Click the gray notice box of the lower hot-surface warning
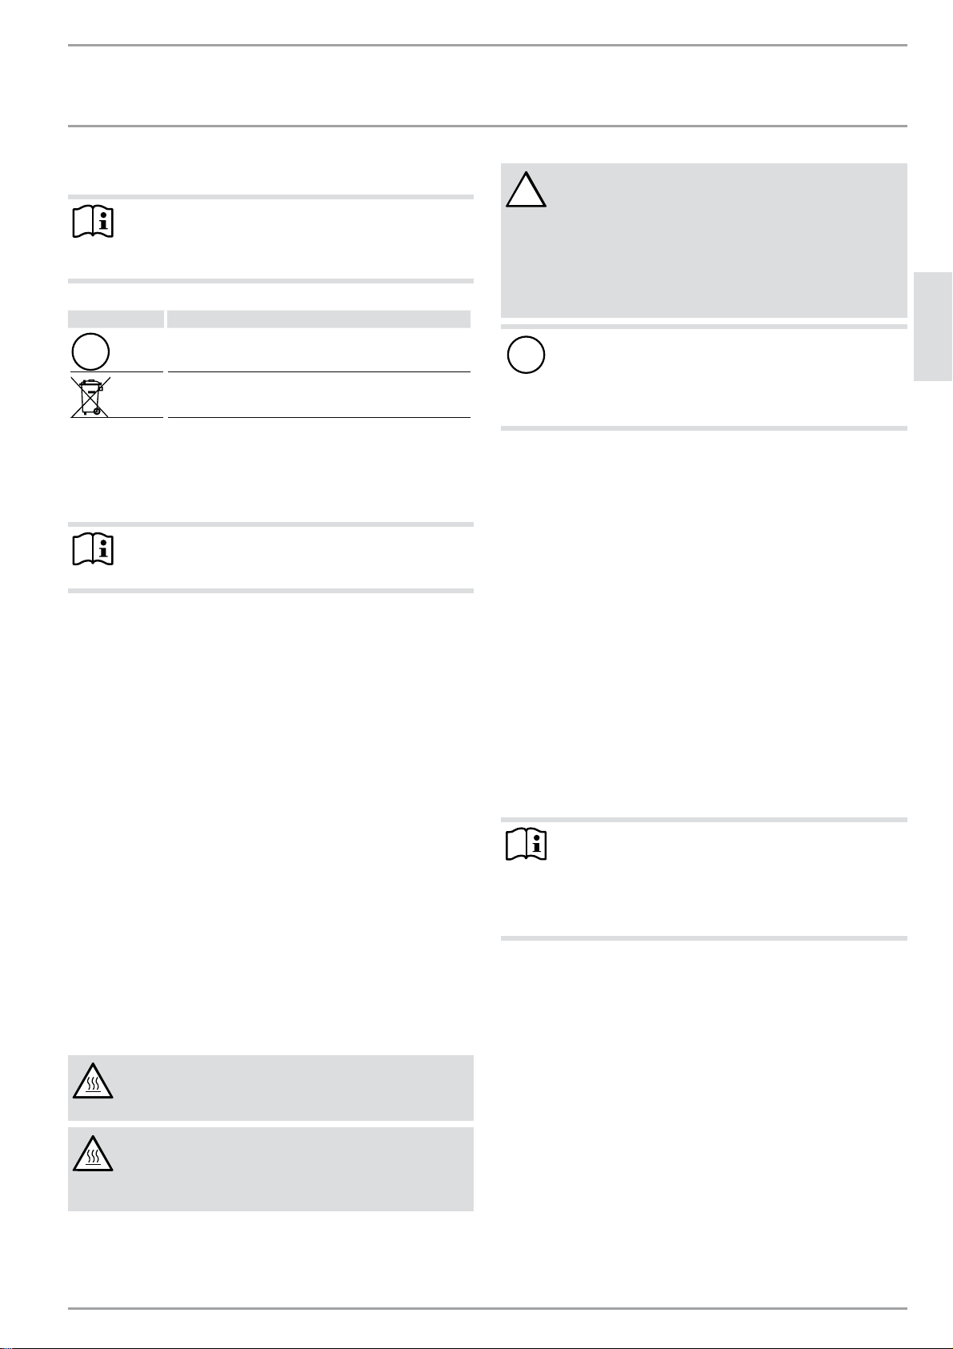Screen dimensions: 953x1349 click(x=270, y=1169)
